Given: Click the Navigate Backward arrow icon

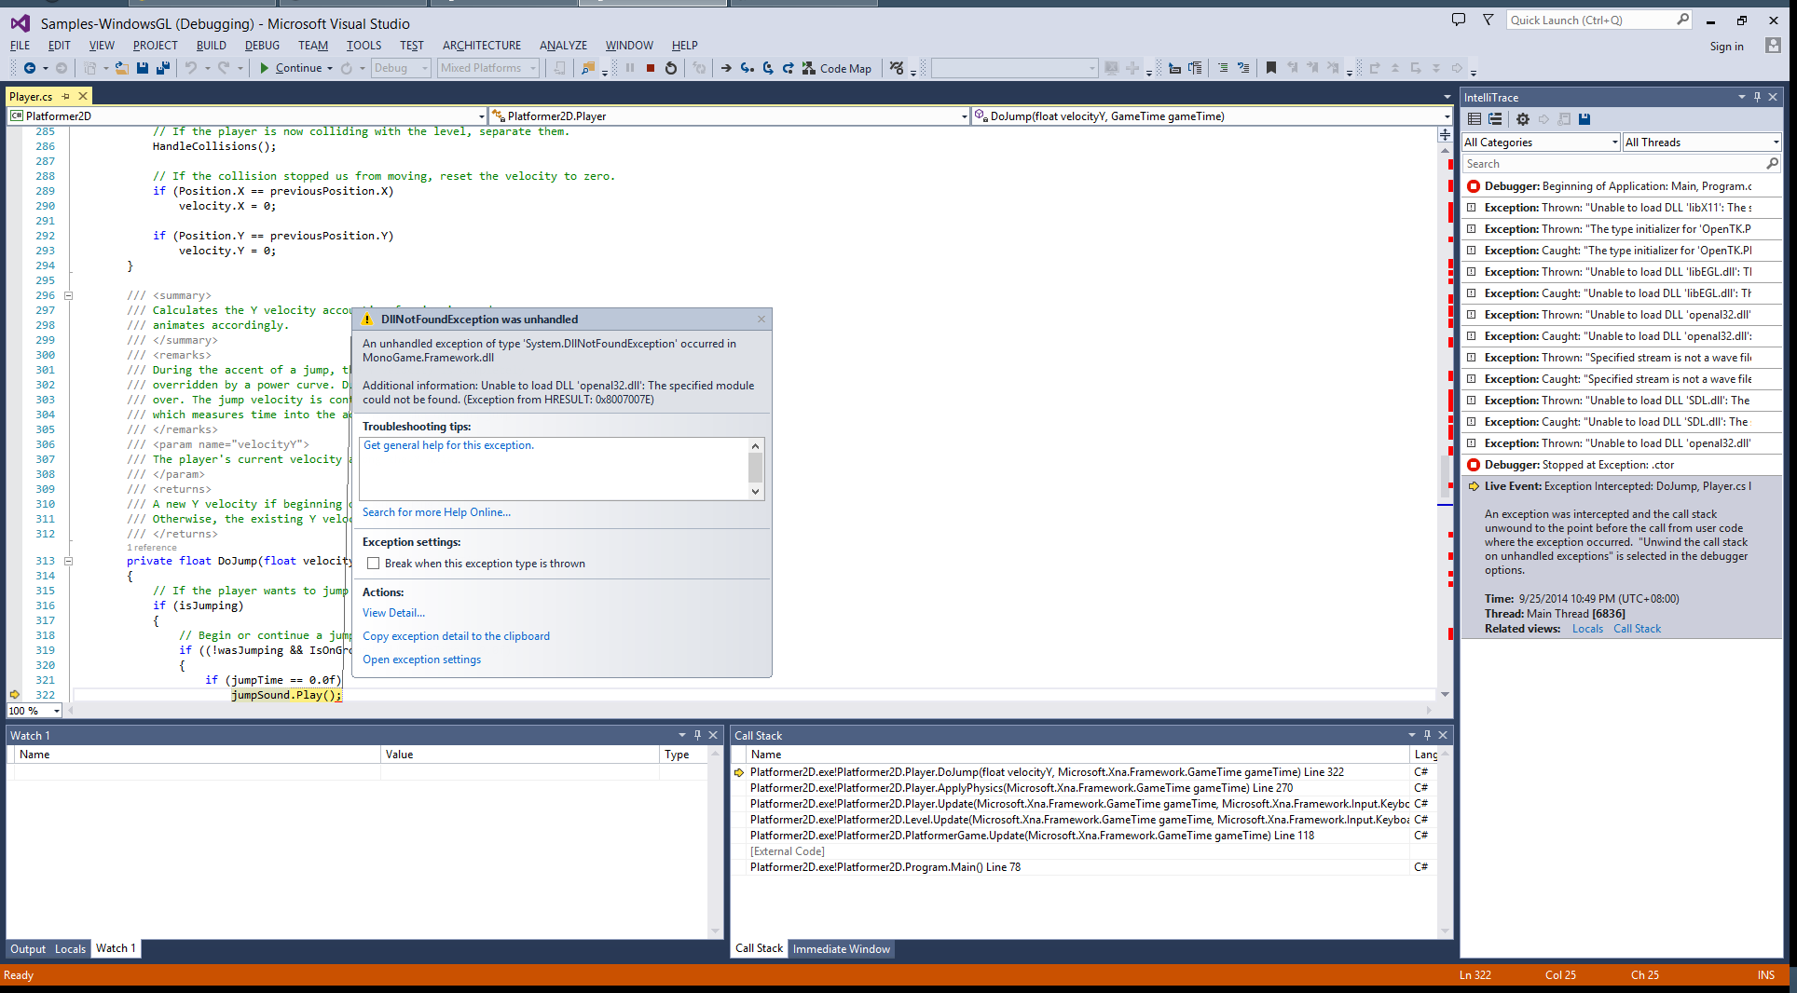Looking at the screenshot, I should [x=30, y=68].
